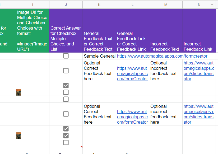Image resolution: width=218 pixels, height=154 pixels.
Task: Uncheck the first checked checkbox in column J
Action: point(66,85)
